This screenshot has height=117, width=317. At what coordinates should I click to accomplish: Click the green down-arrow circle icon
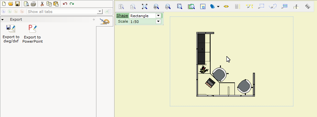click(x=10, y=12)
